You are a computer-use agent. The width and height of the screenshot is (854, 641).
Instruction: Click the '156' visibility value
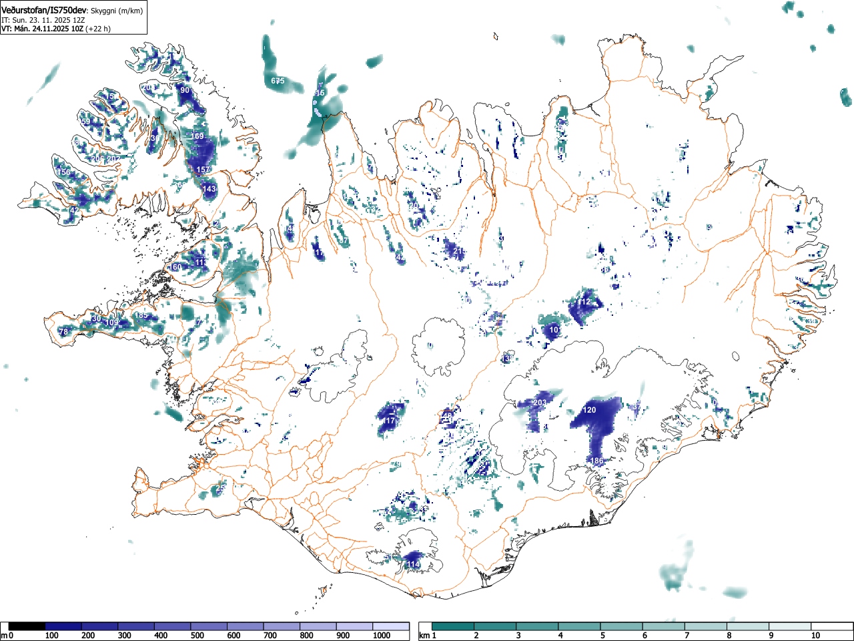click(x=63, y=172)
